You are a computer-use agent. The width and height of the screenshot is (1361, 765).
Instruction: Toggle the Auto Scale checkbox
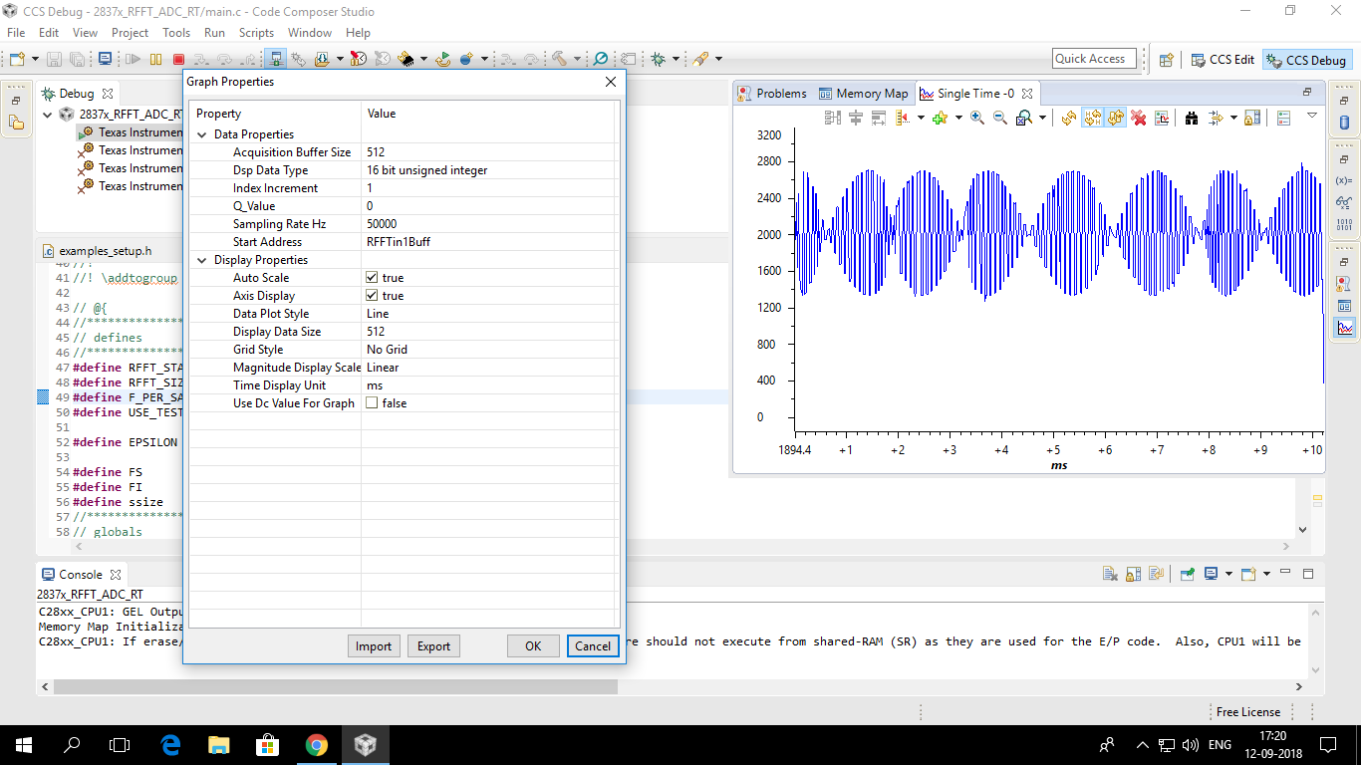click(372, 278)
